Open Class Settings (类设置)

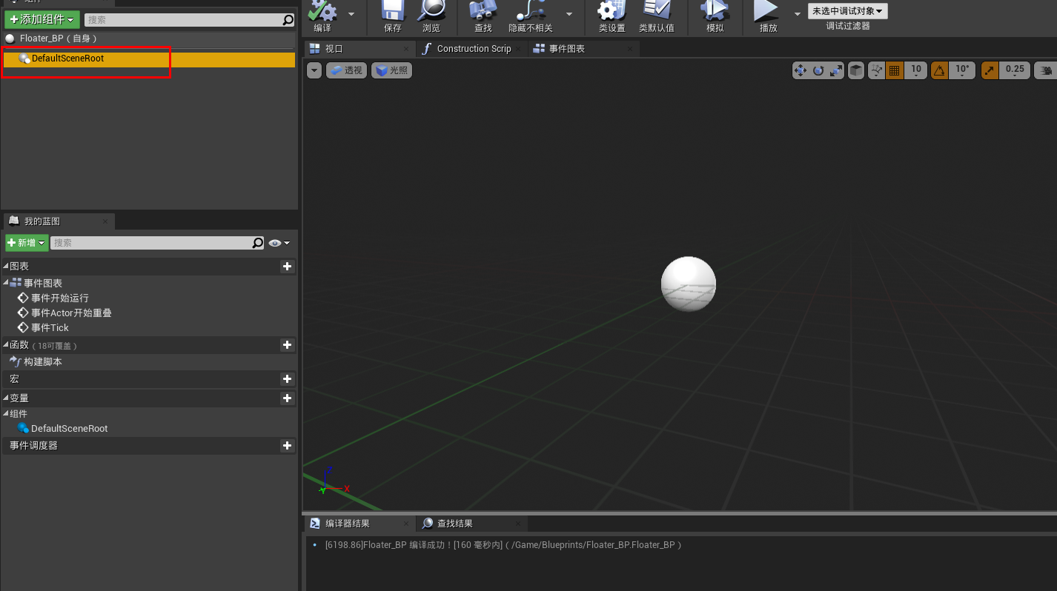point(610,11)
